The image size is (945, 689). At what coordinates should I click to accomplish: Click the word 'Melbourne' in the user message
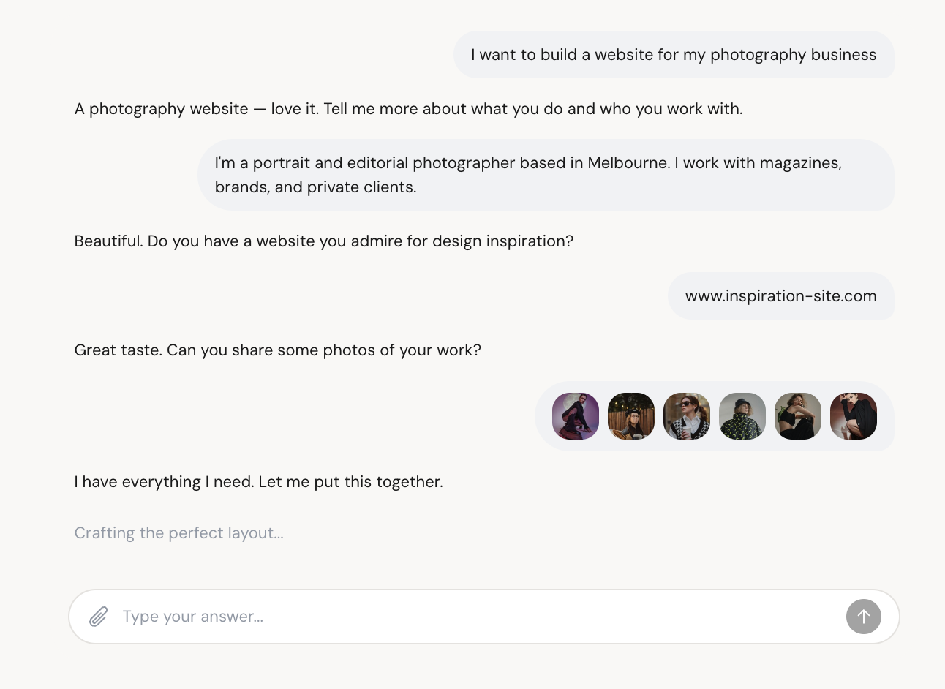[x=628, y=163]
